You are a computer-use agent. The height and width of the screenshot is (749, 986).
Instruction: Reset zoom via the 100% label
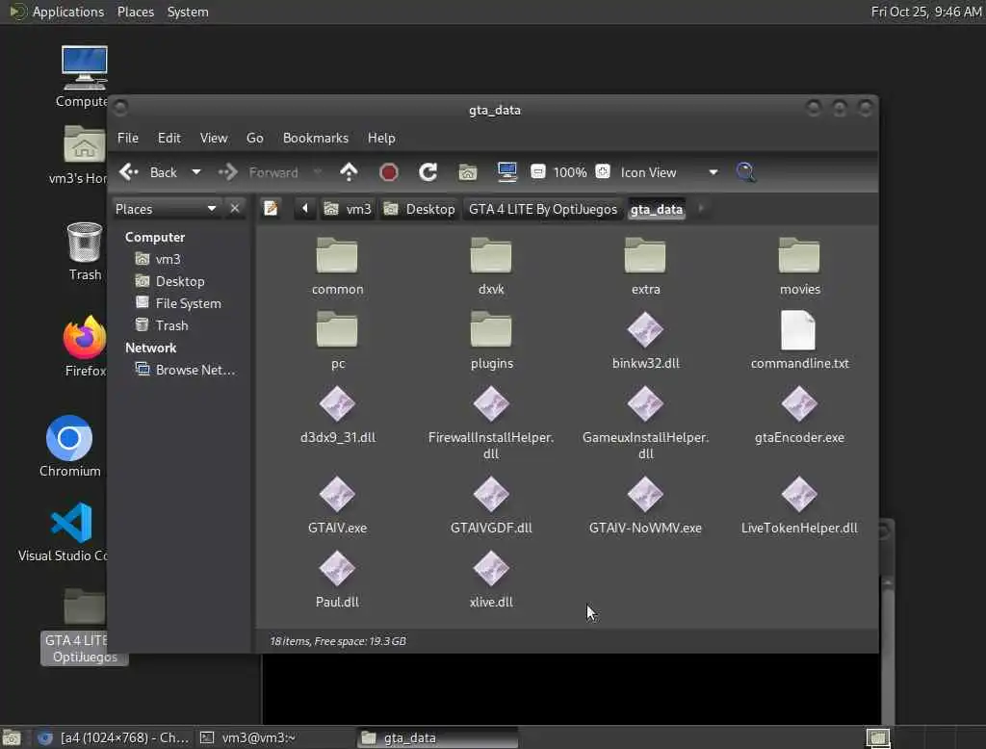570,172
